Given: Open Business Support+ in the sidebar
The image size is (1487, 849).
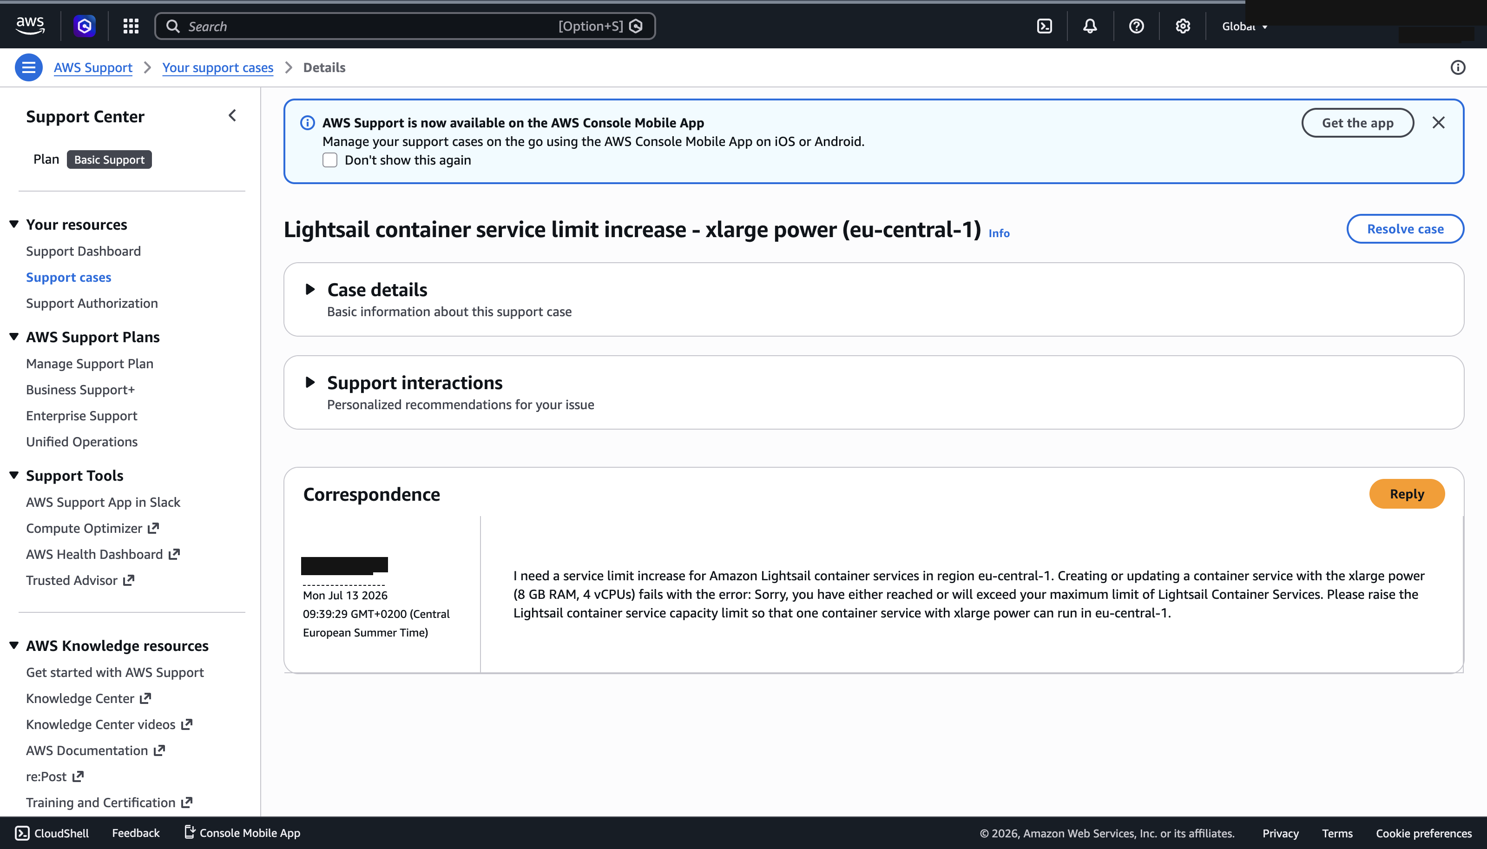Looking at the screenshot, I should 80,390.
